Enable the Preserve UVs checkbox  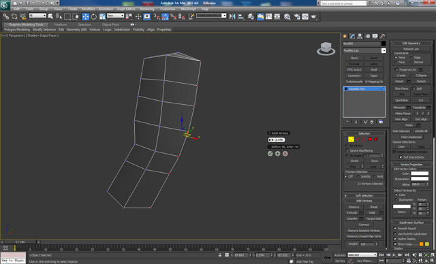pyautogui.click(x=396, y=69)
